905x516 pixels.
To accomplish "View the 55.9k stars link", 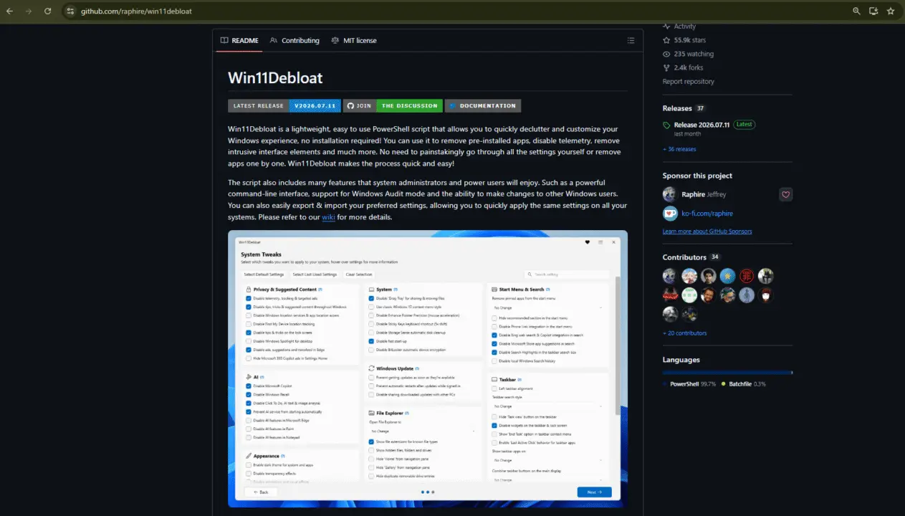I will click(684, 40).
